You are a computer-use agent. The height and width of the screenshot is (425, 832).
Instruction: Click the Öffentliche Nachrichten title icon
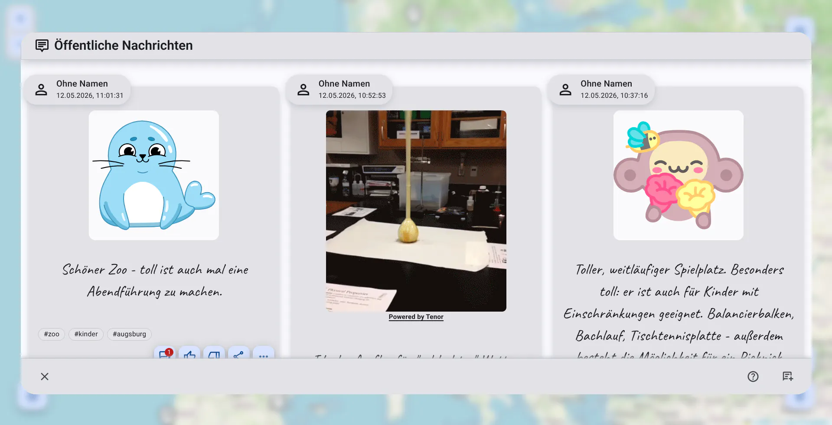(x=42, y=45)
